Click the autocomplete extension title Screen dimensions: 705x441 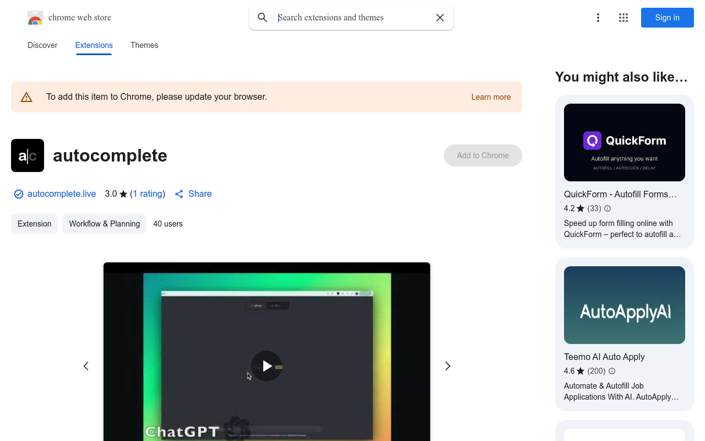(110, 155)
